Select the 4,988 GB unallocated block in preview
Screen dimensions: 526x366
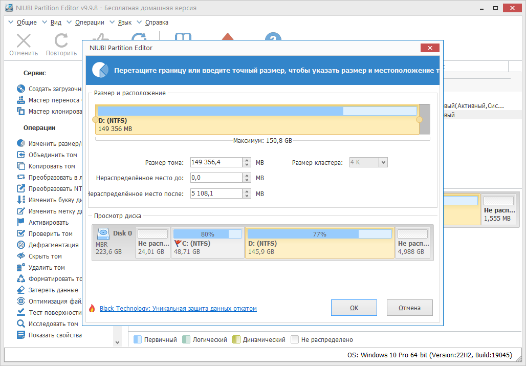pos(412,243)
